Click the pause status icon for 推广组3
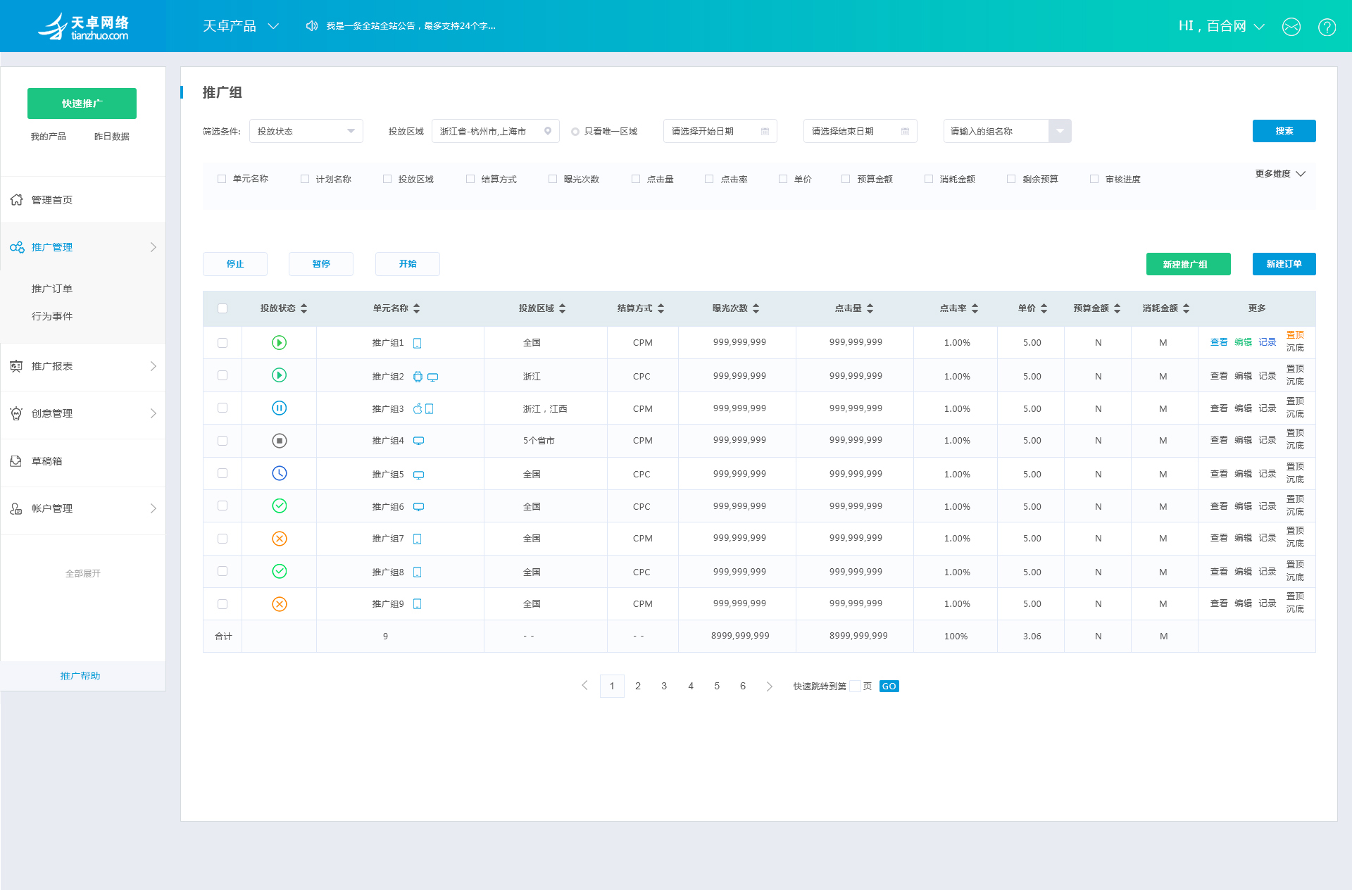1352x890 pixels. click(x=280, y=408)
